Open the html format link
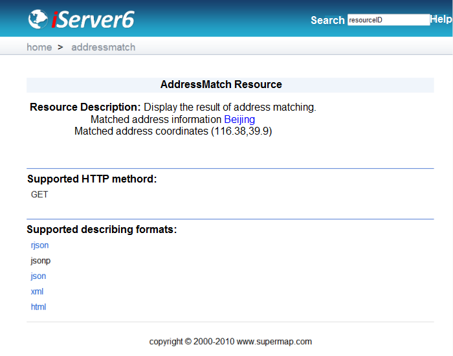This screenshot has height=356, width=453. (x=38, y=307)
